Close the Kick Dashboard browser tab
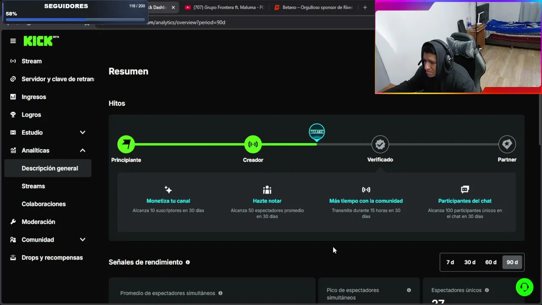The image size is (542, 305). pyautogui.click(x=173, y=7)
